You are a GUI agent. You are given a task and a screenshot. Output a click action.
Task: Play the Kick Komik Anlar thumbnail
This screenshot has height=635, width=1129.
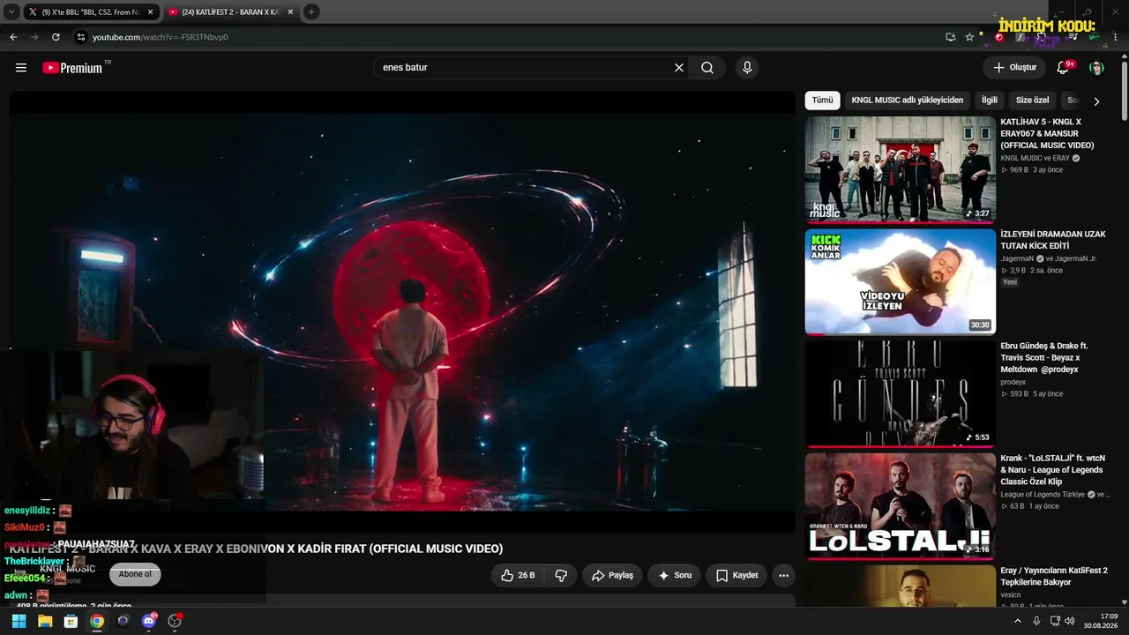pyautogui.click(x=900, y=282)
